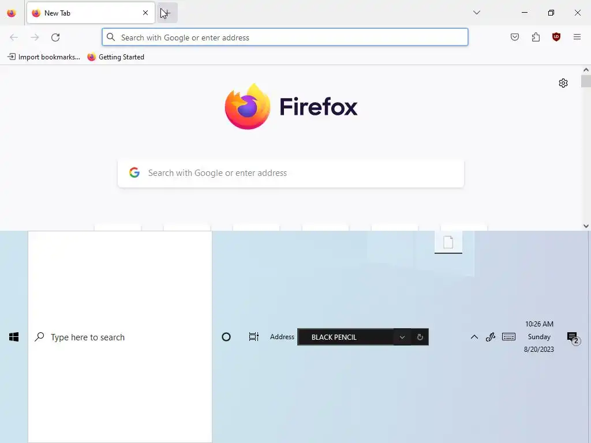Open the Firefox application menu

coord(577,37)
